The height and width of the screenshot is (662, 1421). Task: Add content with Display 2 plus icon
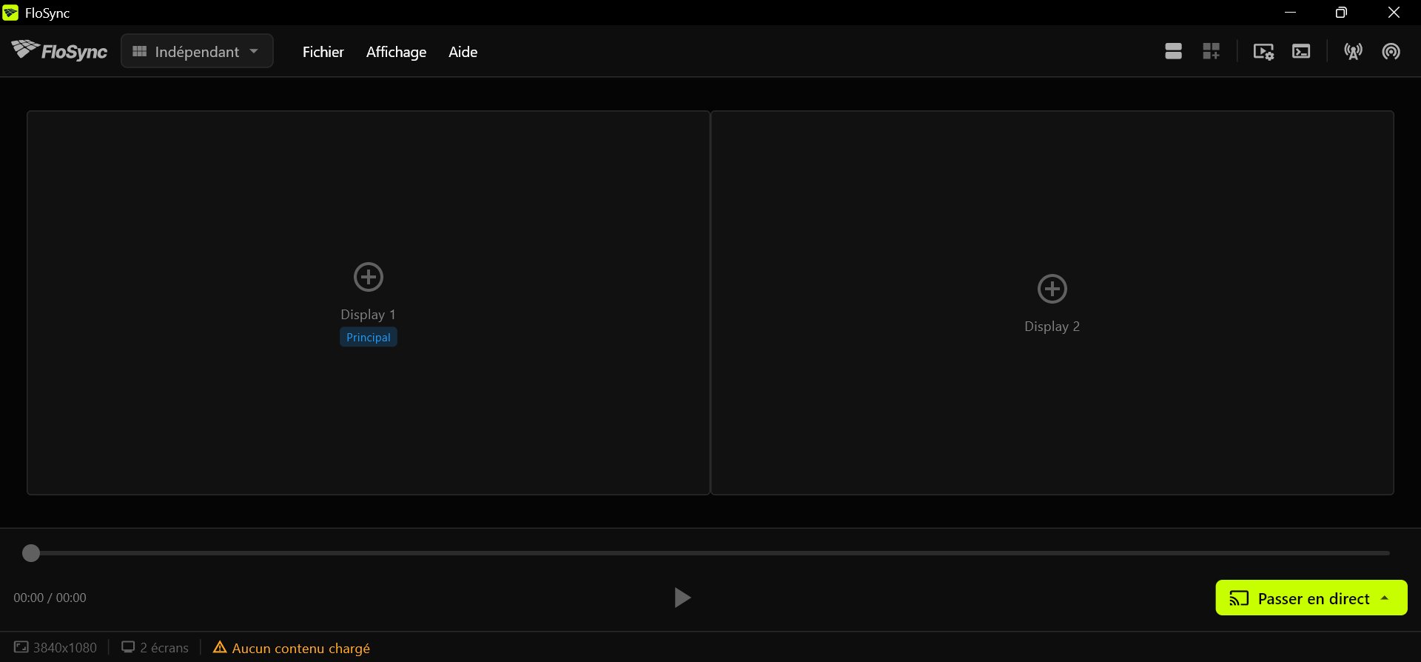[1052, 289]
